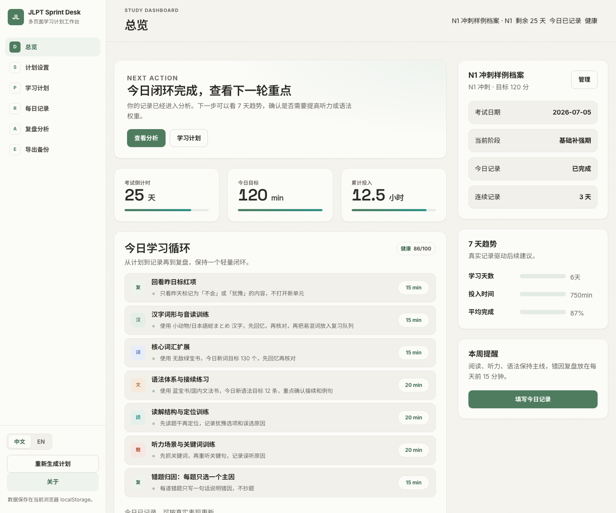This screenshot has width=616, height=513.
Task: Click the 关于 button
Action: [53, 482]
